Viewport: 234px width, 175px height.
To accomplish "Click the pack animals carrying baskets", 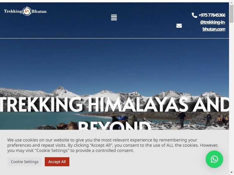I will 67,126.
